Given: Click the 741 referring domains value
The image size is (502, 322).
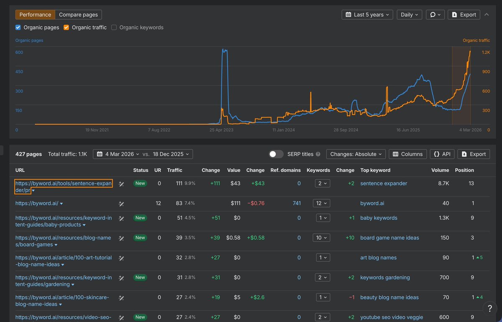Looking at the screenshot, I should coord(297,203).
